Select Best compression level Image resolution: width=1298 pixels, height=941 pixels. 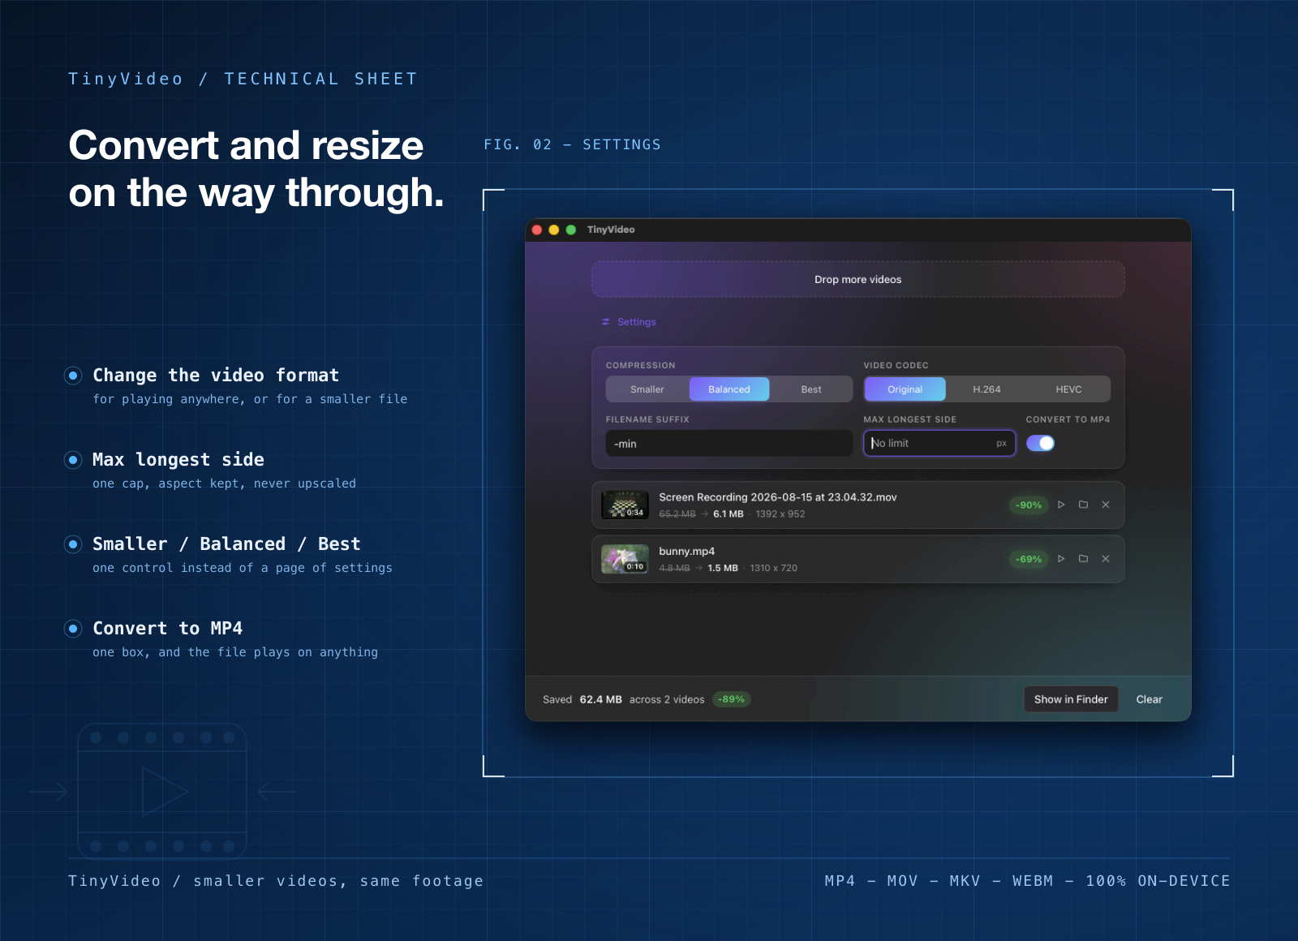point(811,389)
